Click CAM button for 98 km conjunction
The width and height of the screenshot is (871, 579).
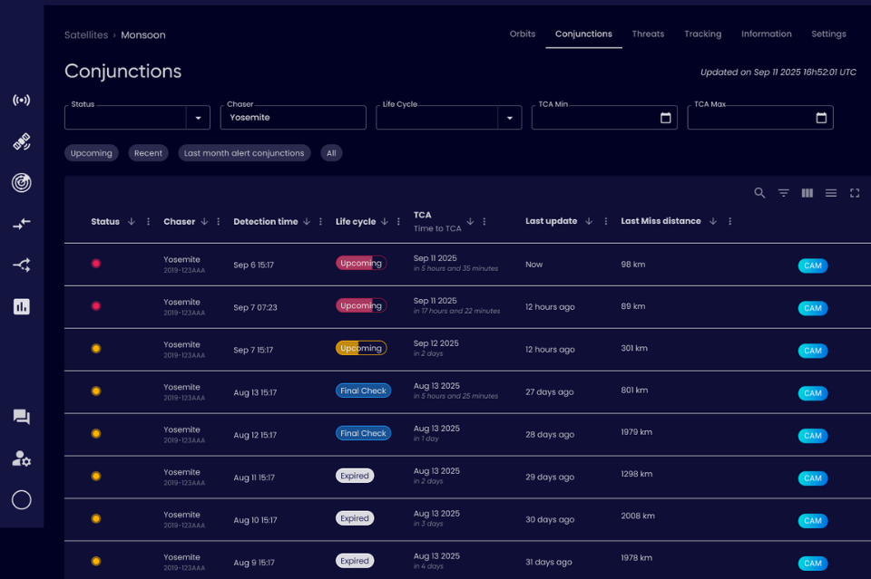[812, 265]
